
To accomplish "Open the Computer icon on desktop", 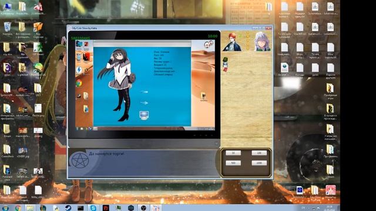I will tap(8, 6).
